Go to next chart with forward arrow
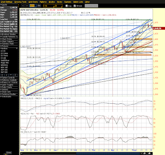Viewport: 165px width, 155px height. 27,6
